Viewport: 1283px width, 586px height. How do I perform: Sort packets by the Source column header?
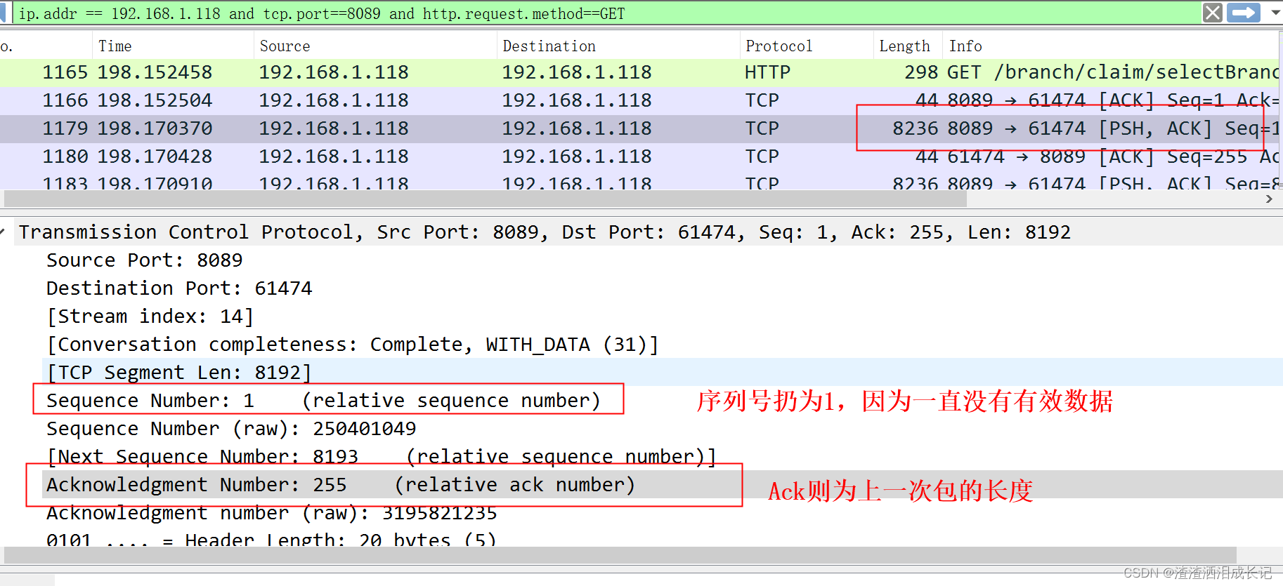pyautogui.click(x=375, y=46)
